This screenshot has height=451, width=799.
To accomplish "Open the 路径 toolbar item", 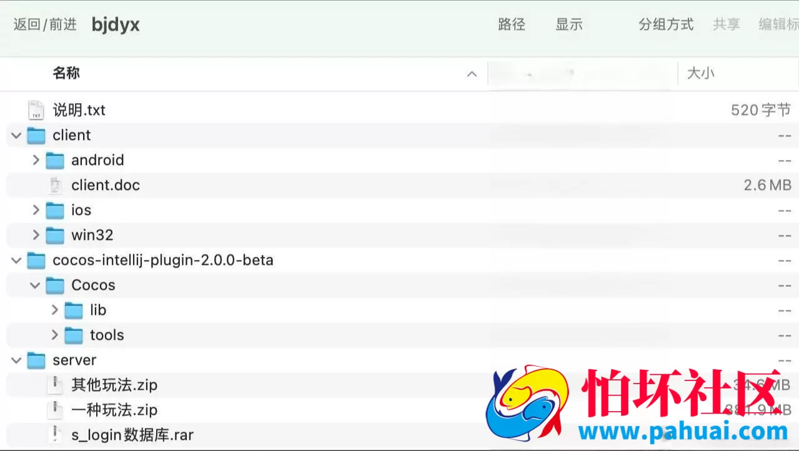I will [x=512, y=24].
